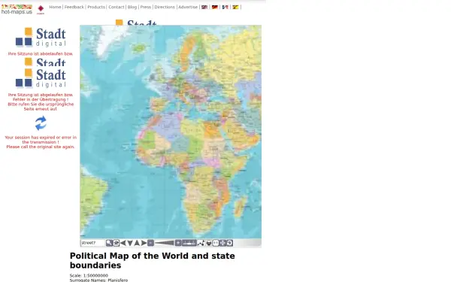
Task: Click the fullscreen move icon in map toolbar
Action: click(223, 243)
